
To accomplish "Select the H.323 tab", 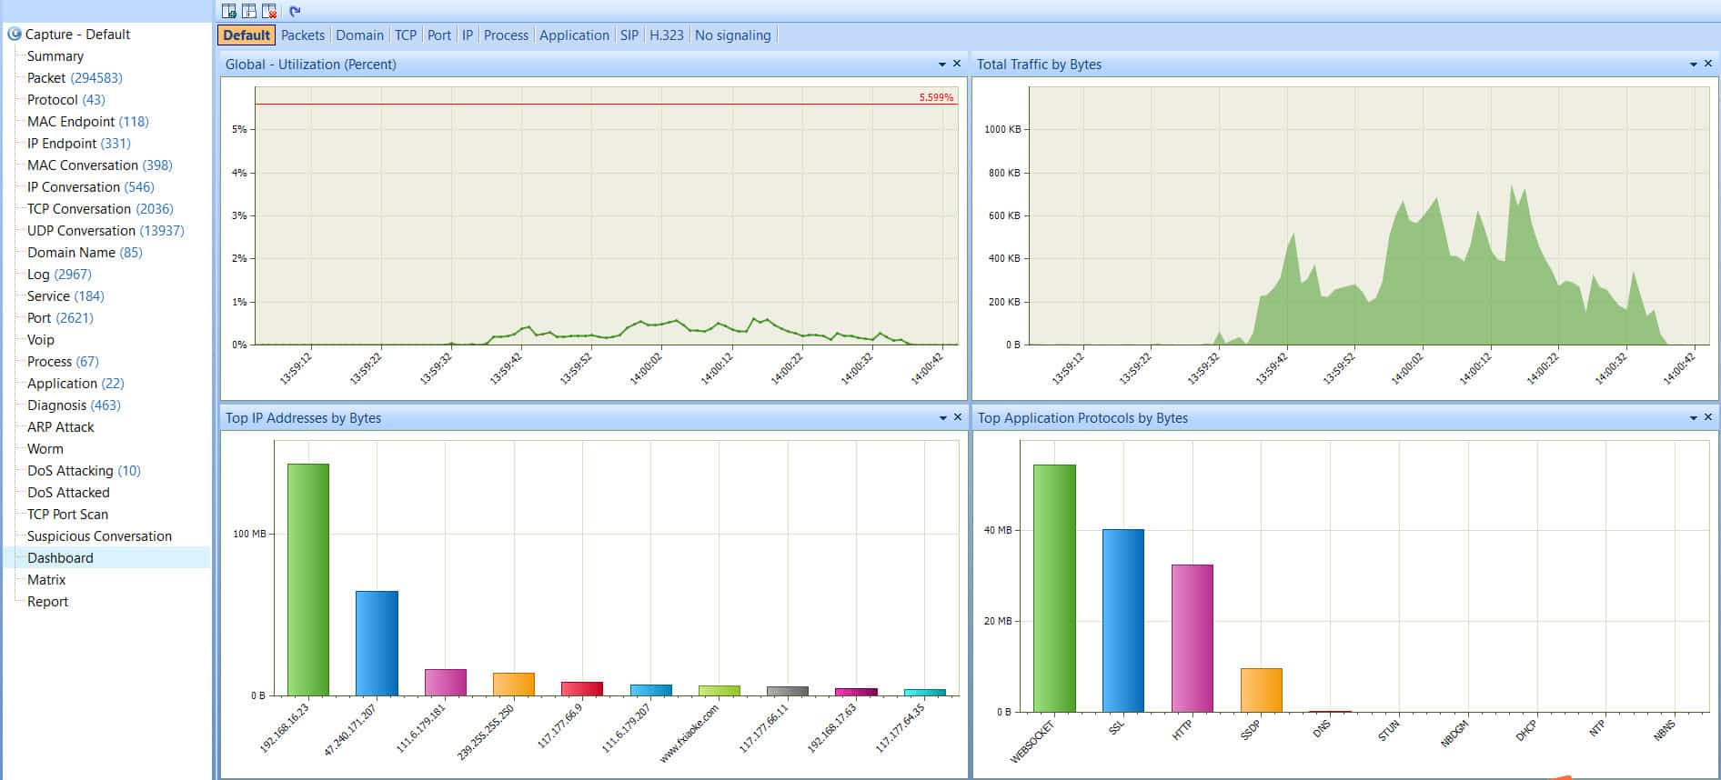I will point(667,35).
